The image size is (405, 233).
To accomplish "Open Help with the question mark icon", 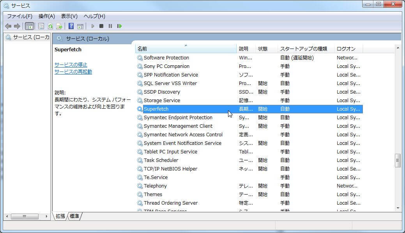I will pyautogui.click(x=71, y=26).
